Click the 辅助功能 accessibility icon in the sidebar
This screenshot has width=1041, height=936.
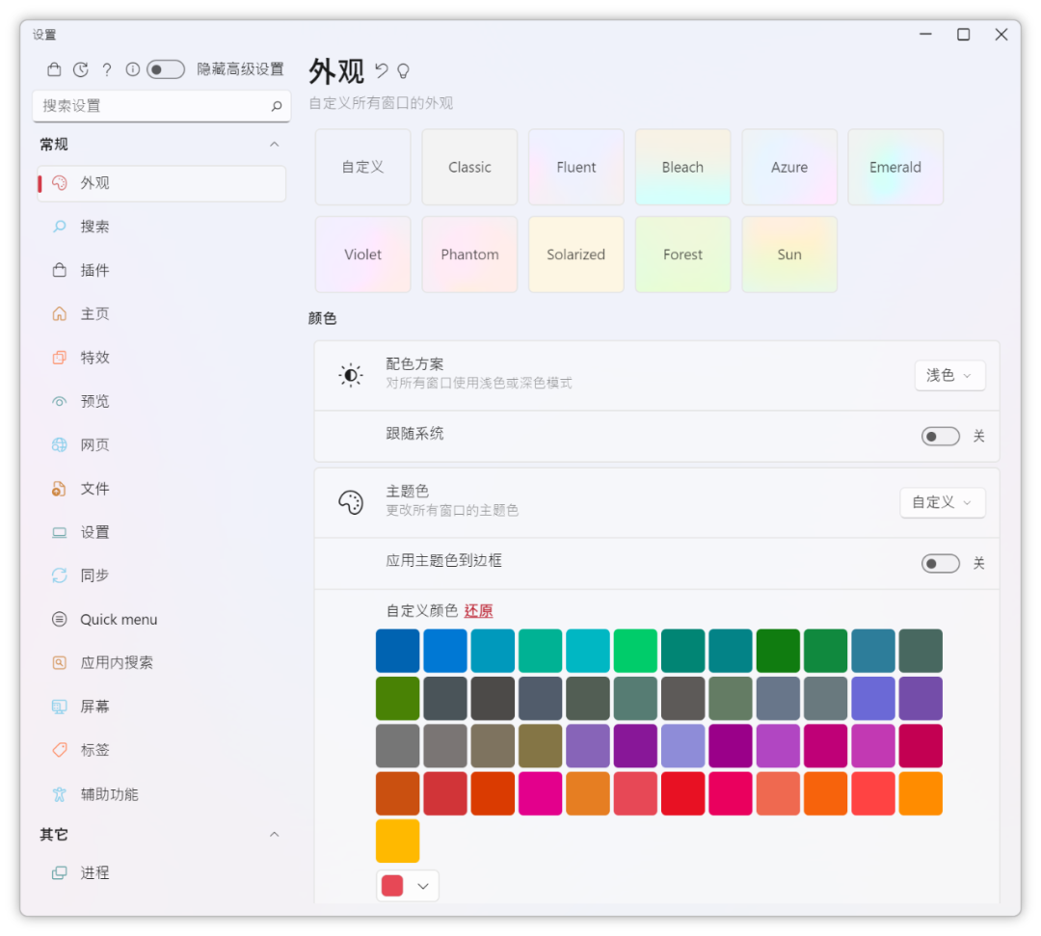point(59,794)
